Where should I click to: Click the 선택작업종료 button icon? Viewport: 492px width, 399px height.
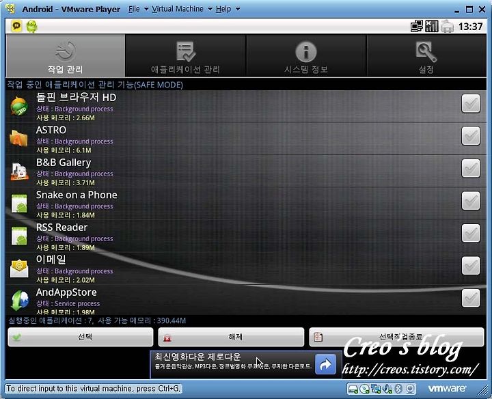(318, 338)
